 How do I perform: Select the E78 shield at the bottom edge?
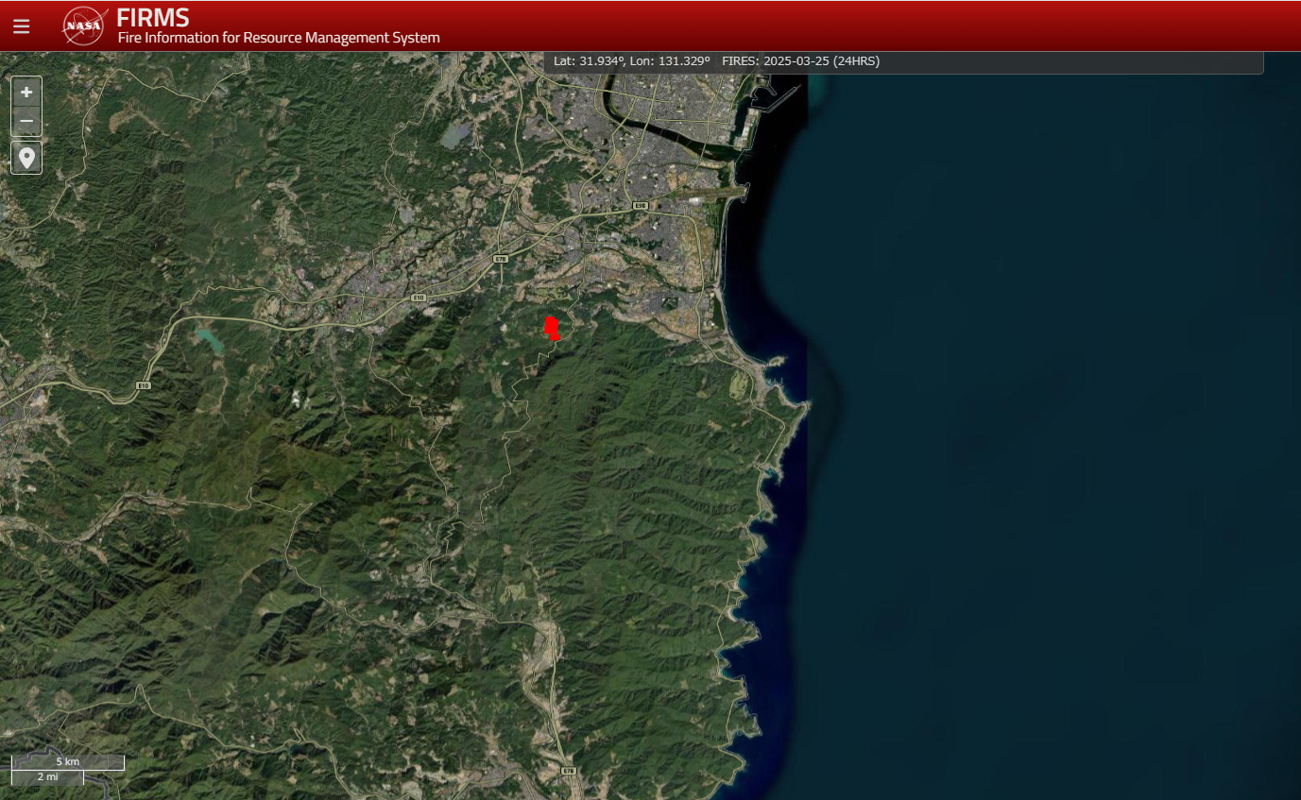pyautogui.click(x=568, y=771)
